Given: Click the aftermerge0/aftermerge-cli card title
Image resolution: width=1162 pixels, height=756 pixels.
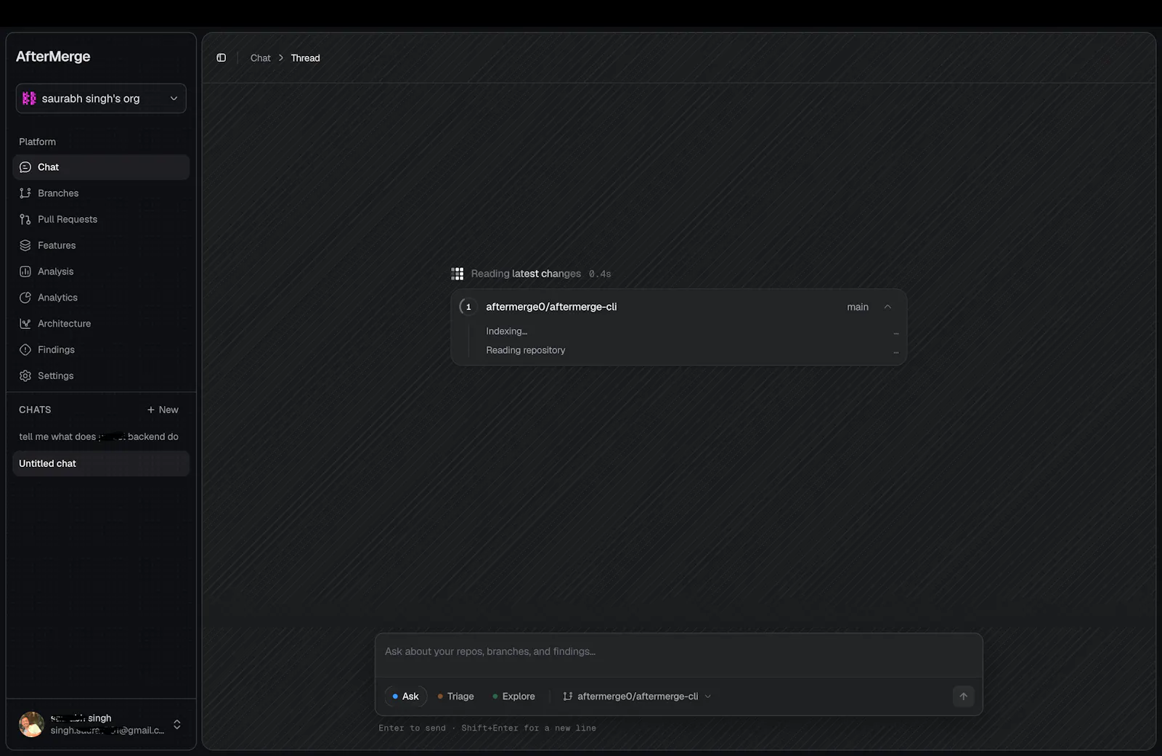Looking at the screenshot, I should [551, 307].
